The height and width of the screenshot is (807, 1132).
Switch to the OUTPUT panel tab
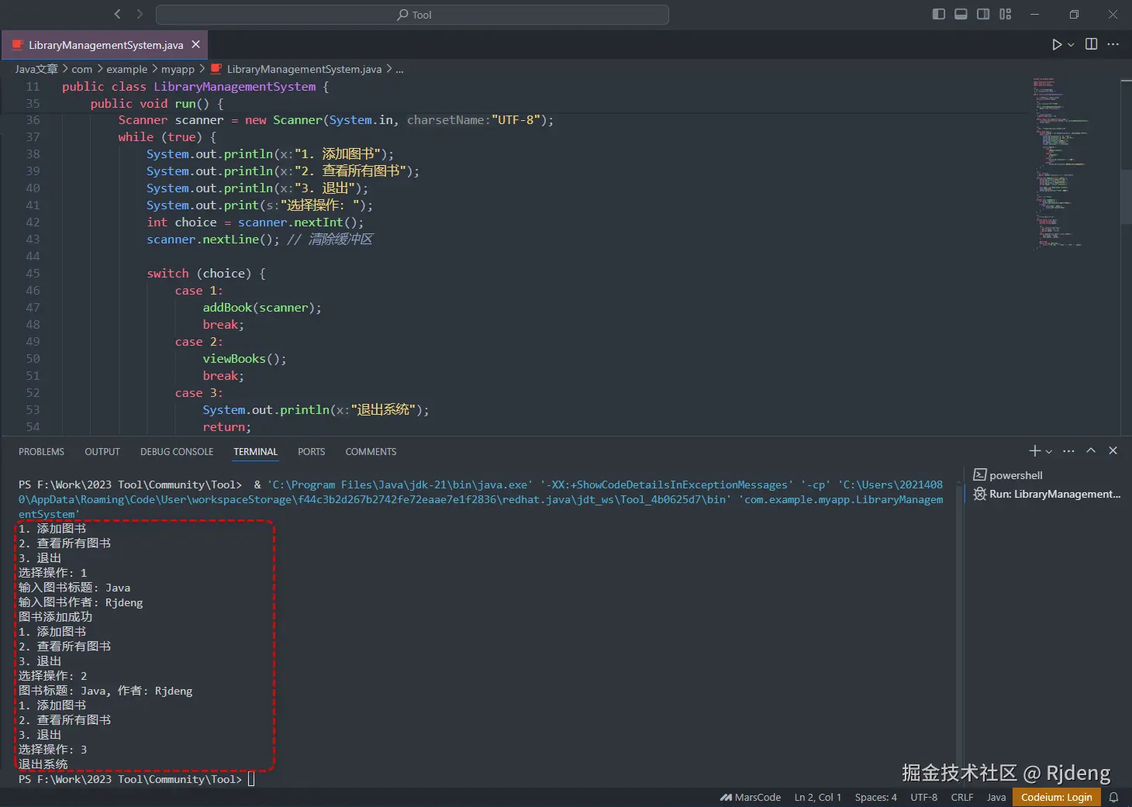(102, 452)
